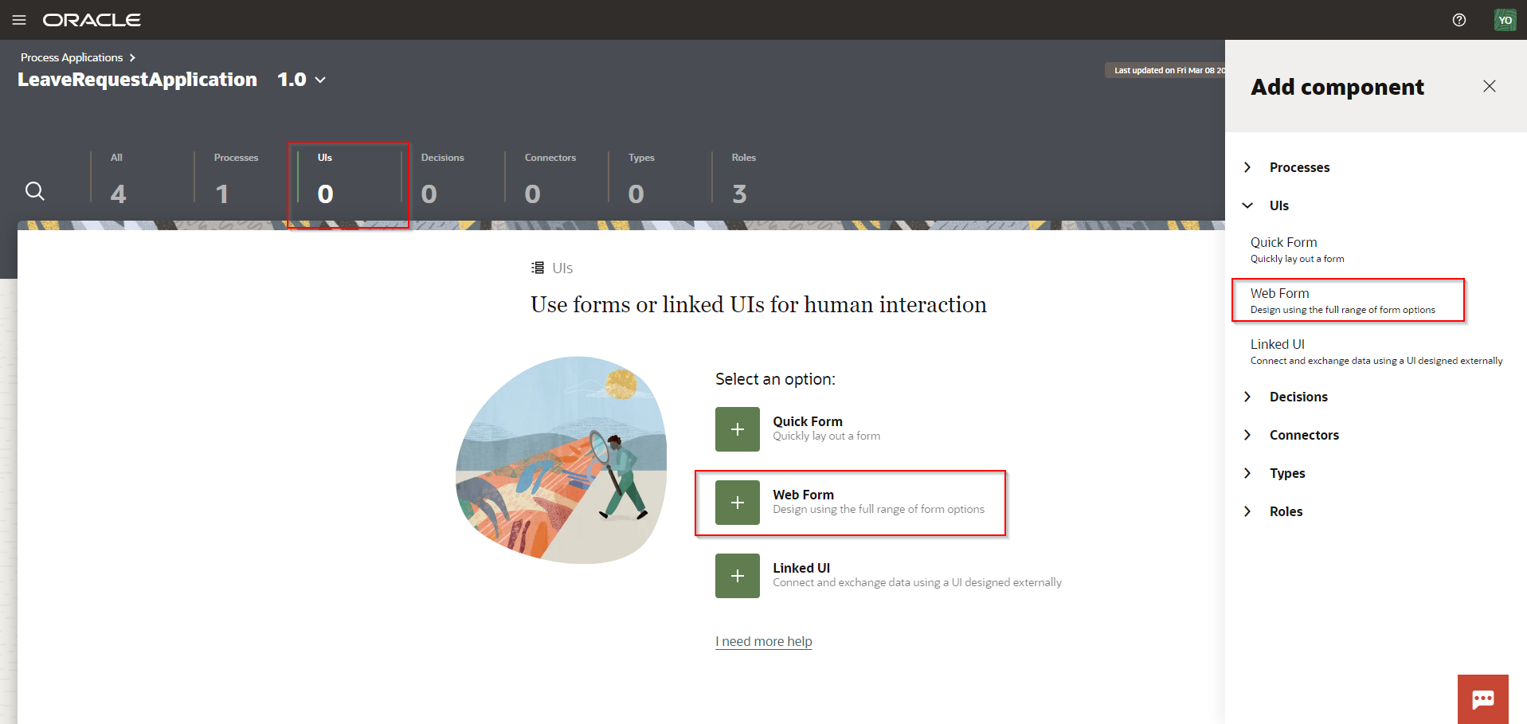Select the Processes count tab

click(235, 179)
